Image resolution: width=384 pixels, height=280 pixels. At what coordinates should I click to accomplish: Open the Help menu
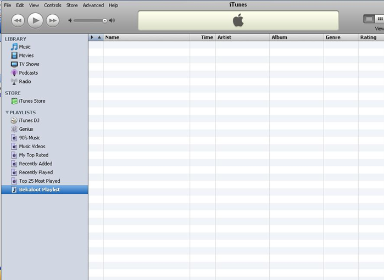[113, 5]
